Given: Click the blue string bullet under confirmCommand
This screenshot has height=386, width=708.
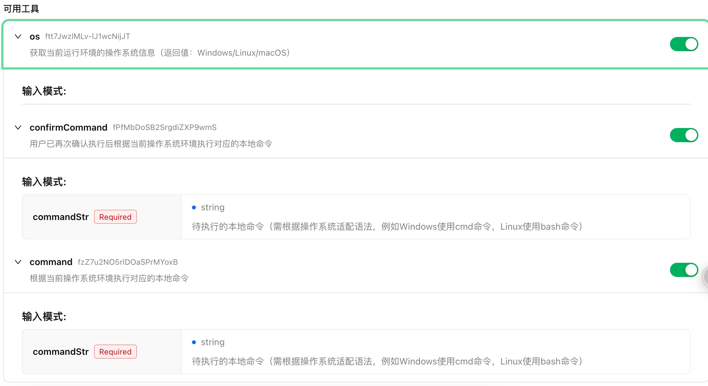Looking at the screenshot, I should click(x=194, y=207).
